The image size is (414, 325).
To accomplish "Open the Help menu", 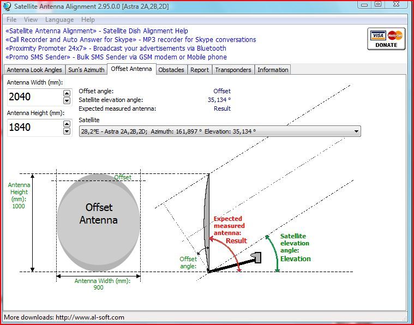I will pos(88,20).
